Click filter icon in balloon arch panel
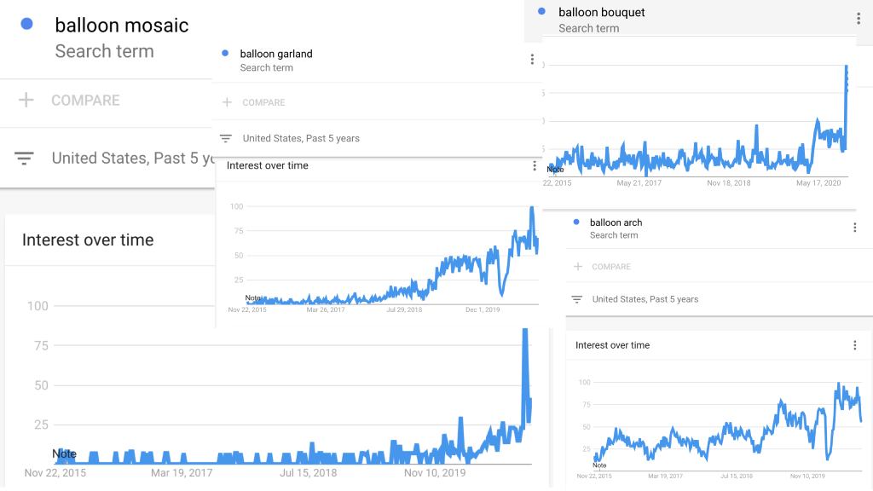Viewport: 873px width, 491px height. point(577,299)
